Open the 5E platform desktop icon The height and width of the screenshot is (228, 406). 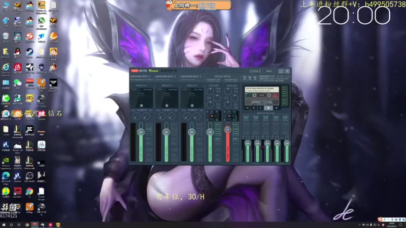coord(42,68)
